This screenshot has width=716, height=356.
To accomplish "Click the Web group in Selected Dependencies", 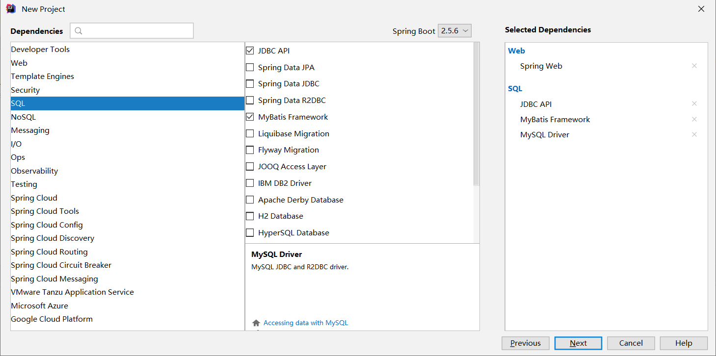I will [x=516, y=51].
